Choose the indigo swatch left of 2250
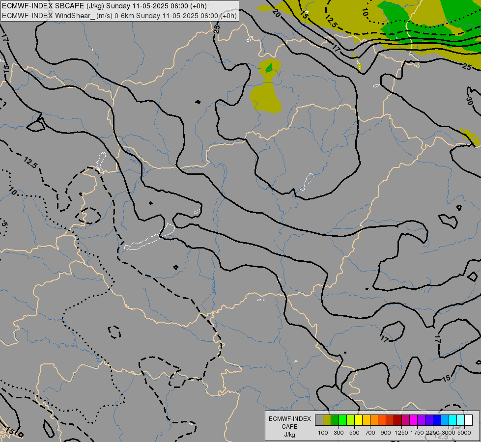Image resolution: width=481 pixels, height=442 pixels. (x=429, y=420)
